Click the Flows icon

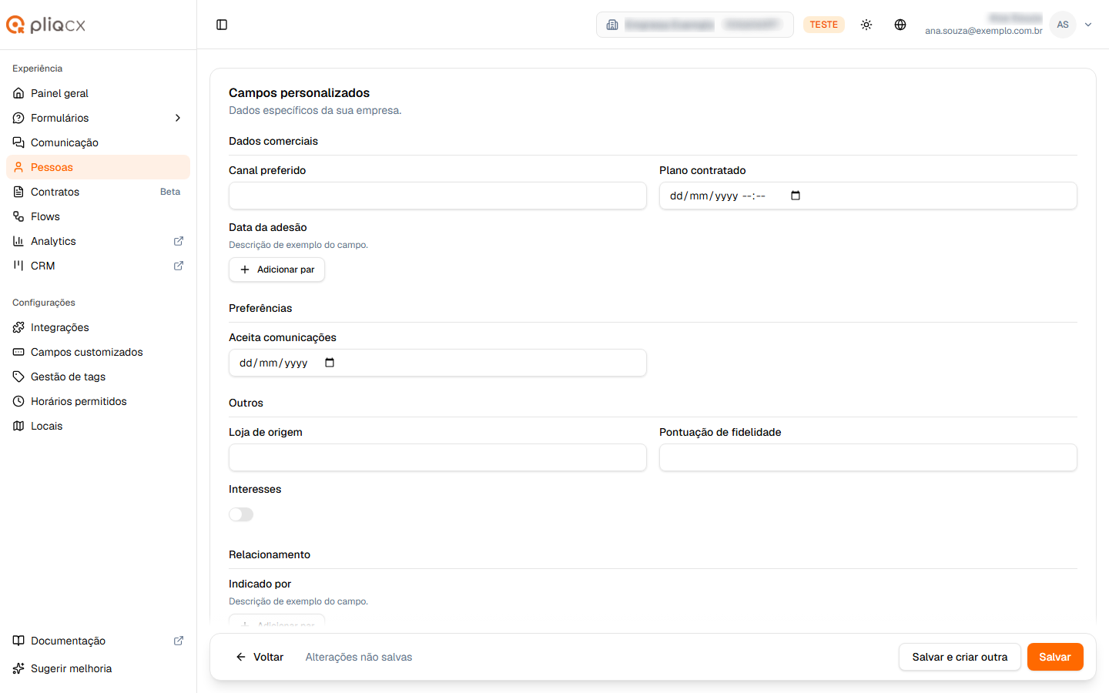18,216
